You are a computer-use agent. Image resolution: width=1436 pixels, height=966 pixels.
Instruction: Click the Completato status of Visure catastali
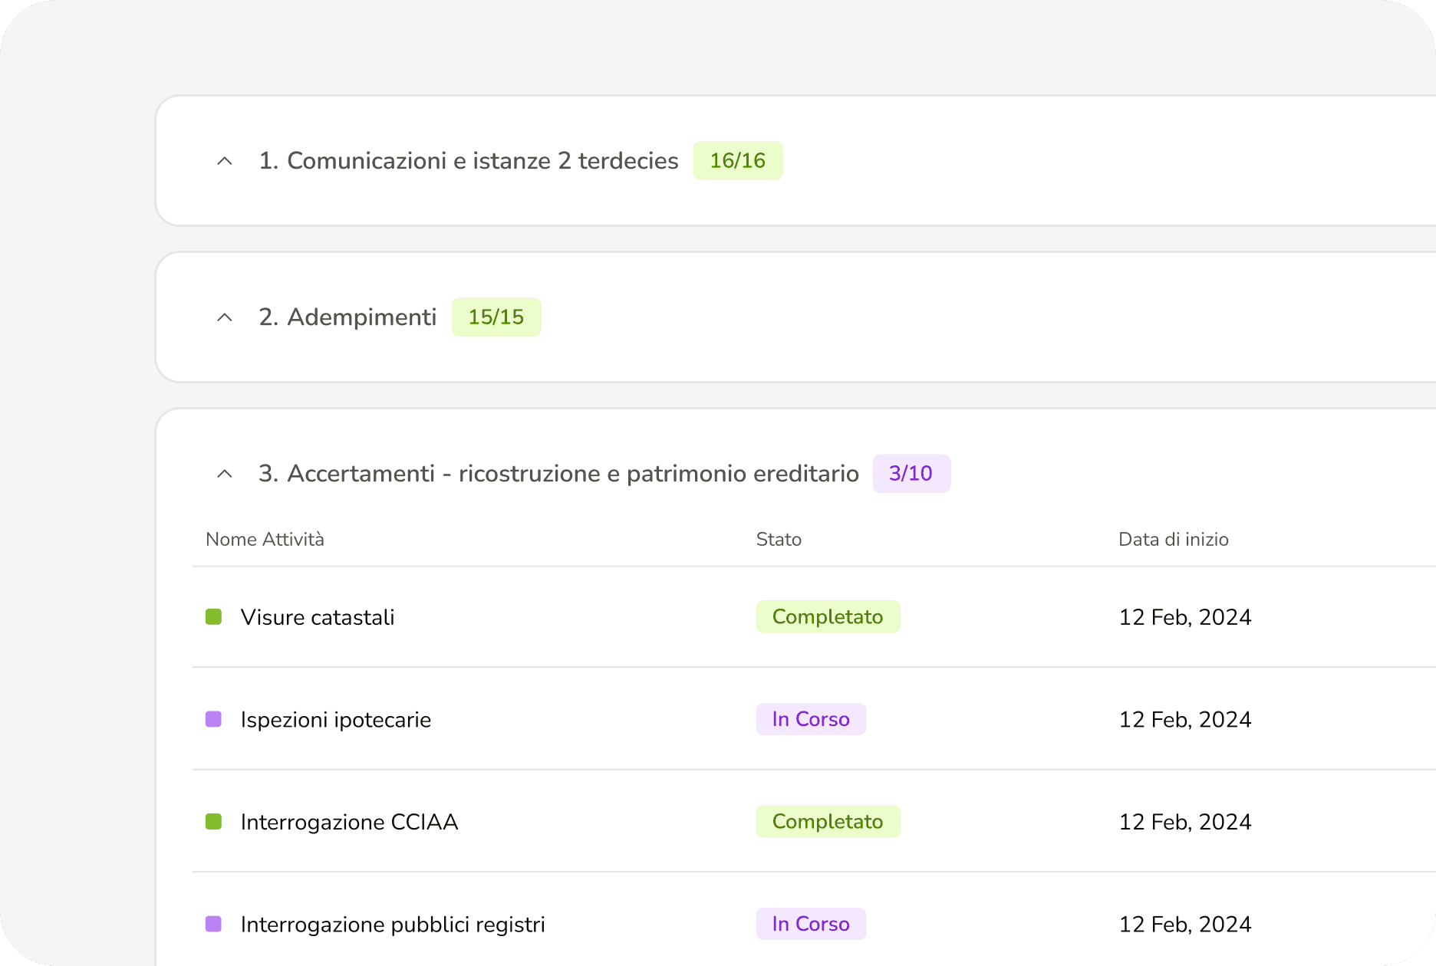(828, 617)
